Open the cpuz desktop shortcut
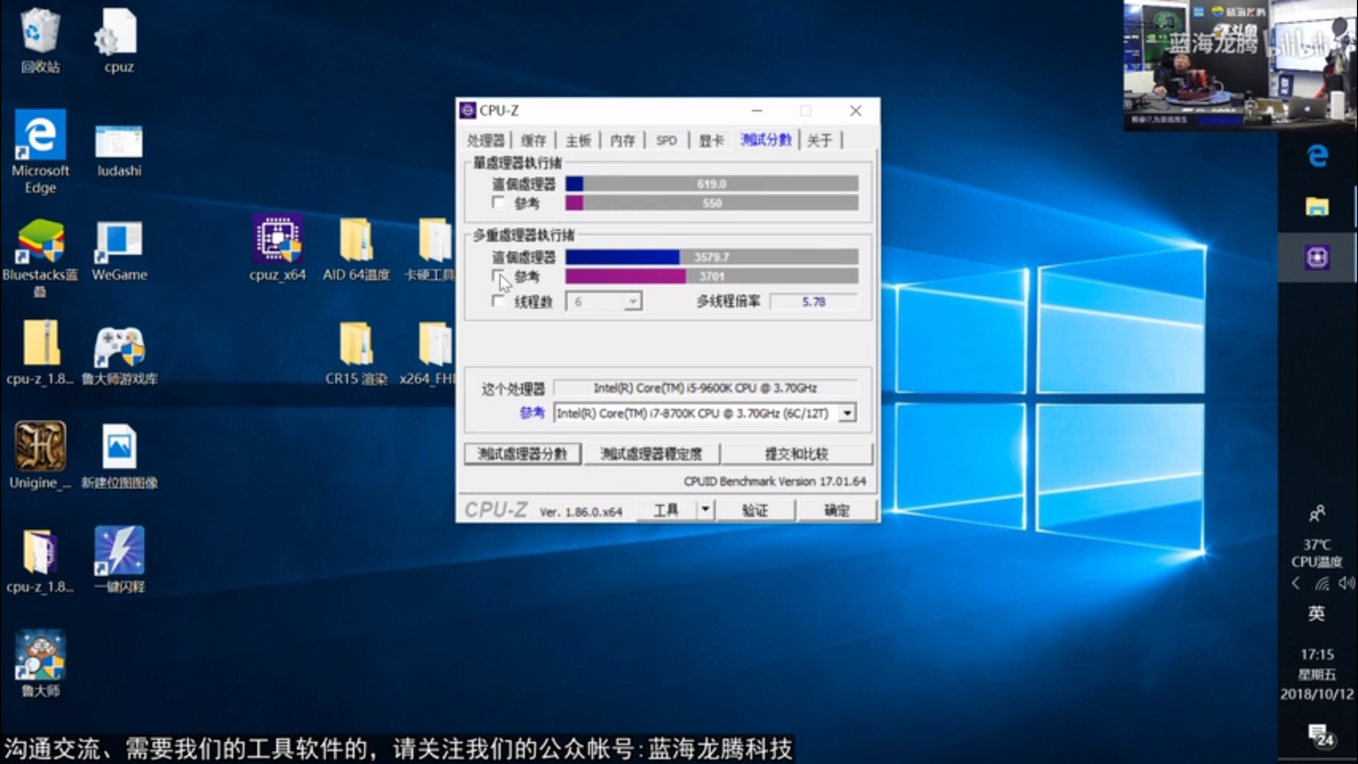This screenshot has height=764, width=1358. 118,41
